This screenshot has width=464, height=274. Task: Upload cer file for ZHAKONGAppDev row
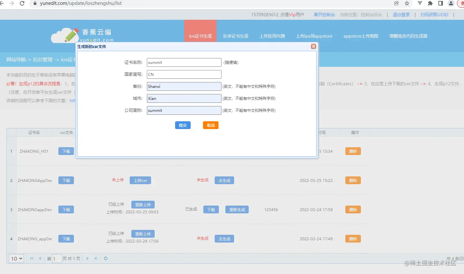coord(140,180)
